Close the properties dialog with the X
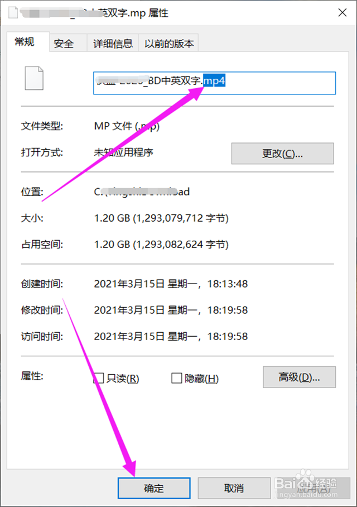The image size is (357, 507). (342, 13)
